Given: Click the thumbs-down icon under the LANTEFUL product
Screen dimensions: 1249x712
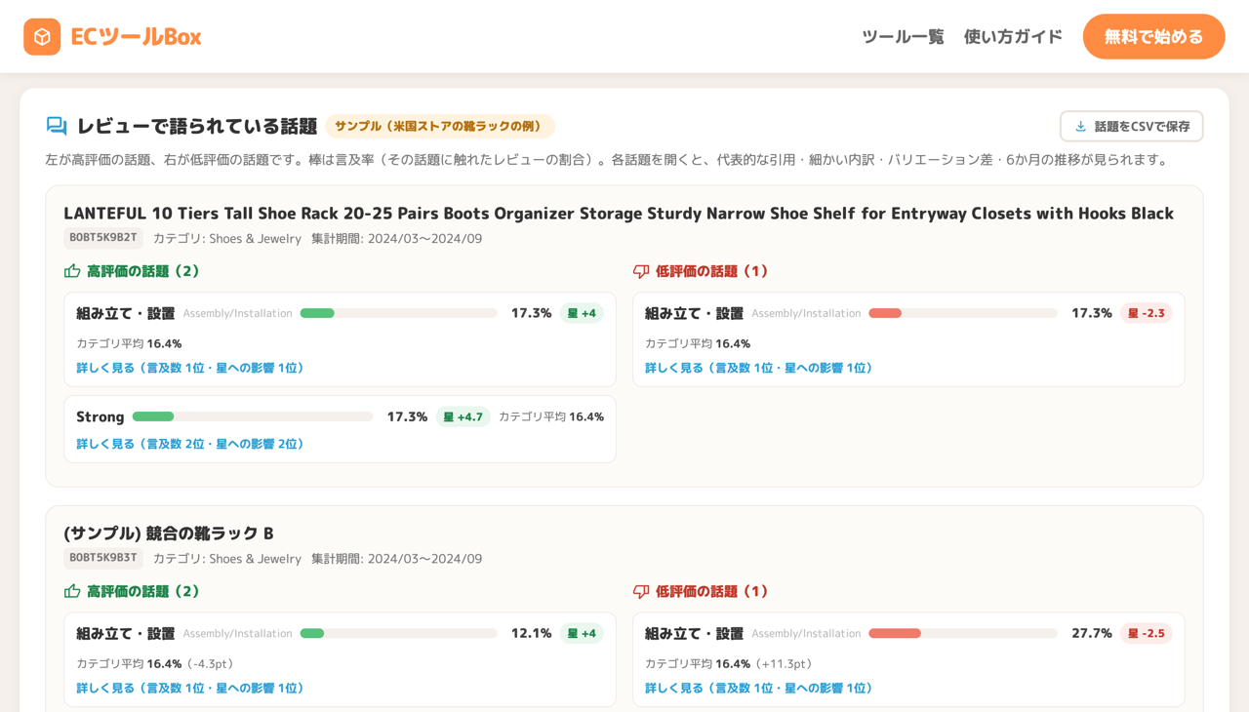Looking at the screenshot, I should point(641,271).
